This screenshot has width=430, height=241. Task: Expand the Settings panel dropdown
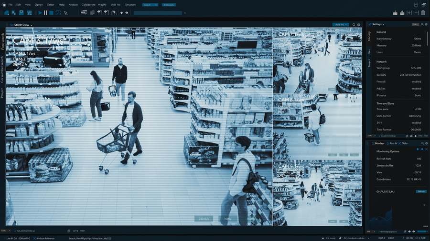pos(383,24)
